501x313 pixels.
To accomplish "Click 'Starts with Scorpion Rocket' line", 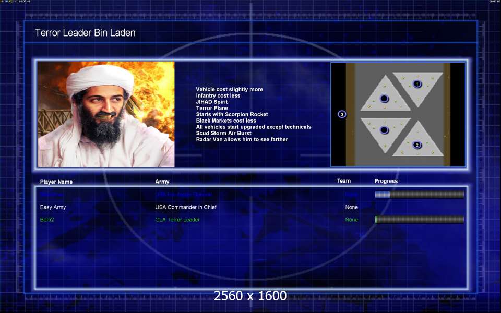I will (232, 114).
